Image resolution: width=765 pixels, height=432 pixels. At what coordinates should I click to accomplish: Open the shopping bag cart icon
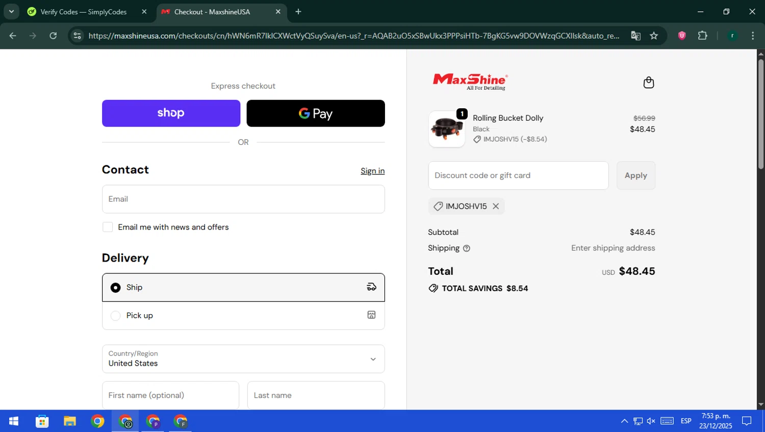(648, 83)
